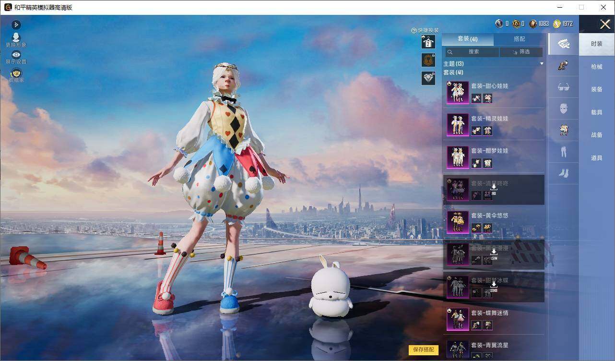Save outfit with 保存搭配 button
Image resolution: width=615 pixels, height=361 pixels.
tap(424, 350)
